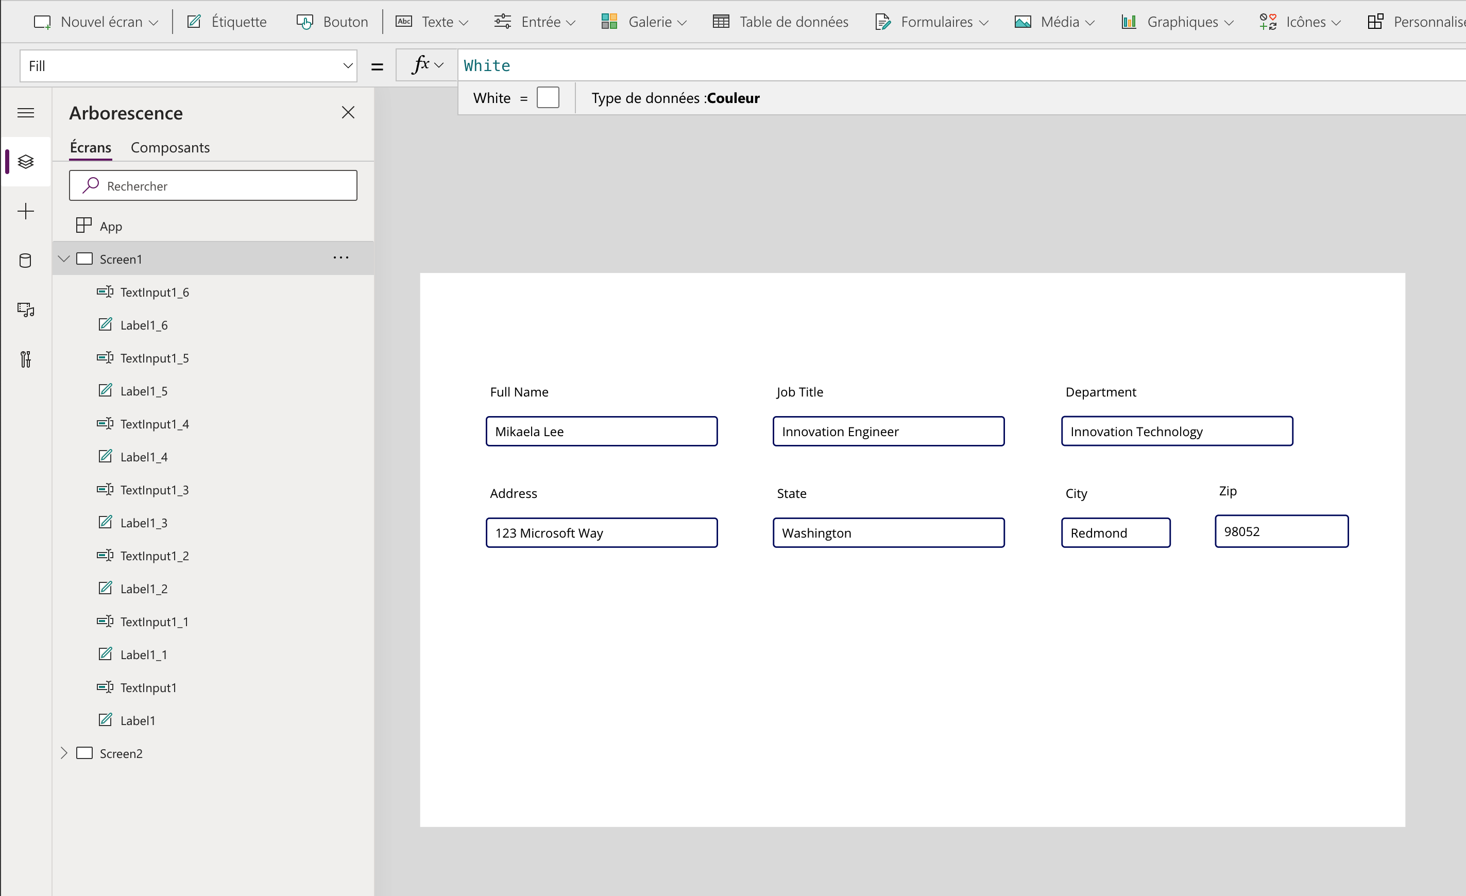Switch to the Composants tab
The width and height of the screenshot is (1466, 896).
pyautogui.click(x=170, y=148)
